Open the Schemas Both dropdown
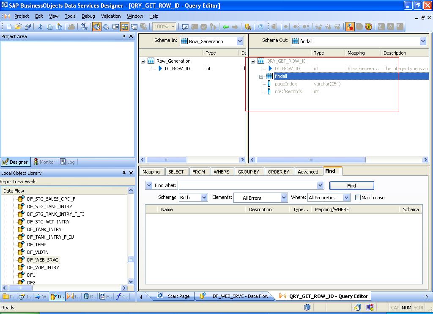This screenshot has height=314, width=433. point(204,197)
